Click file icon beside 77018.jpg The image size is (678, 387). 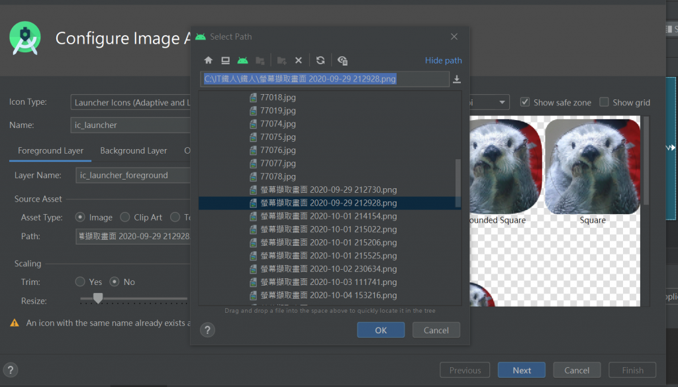pos(253,97)
